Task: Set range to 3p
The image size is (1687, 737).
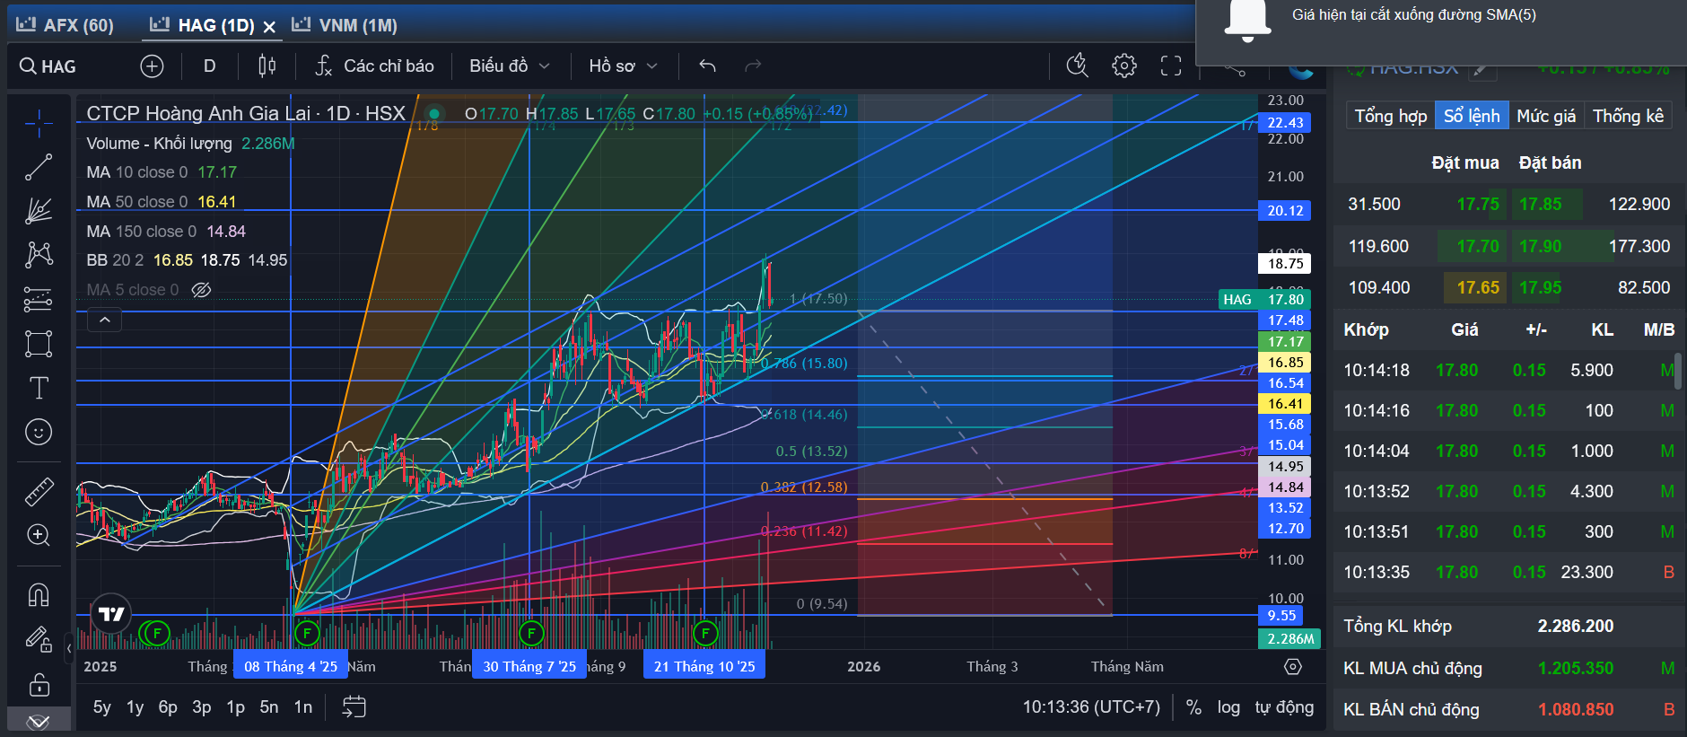Action: (202, 707)
